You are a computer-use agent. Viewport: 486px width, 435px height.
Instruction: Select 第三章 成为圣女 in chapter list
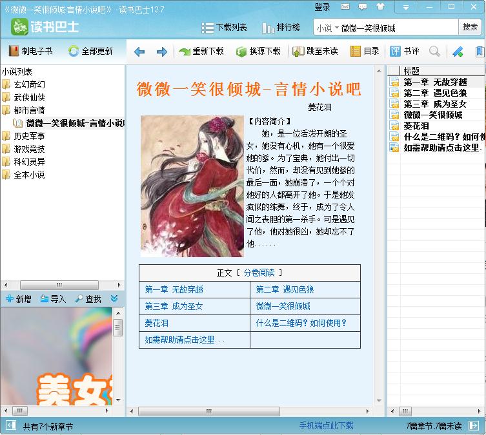pyautogui.click(x=436, y=104)
